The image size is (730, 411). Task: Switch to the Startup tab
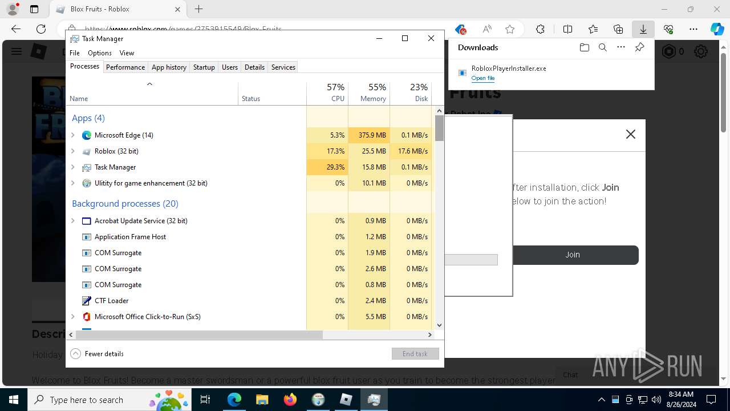(x=204, y=67)
